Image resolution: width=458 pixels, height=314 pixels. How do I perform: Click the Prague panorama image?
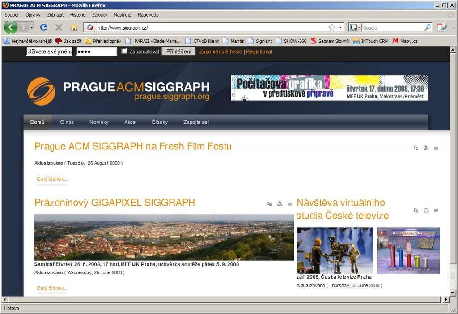pyautogui.click(x=164, y=238)
